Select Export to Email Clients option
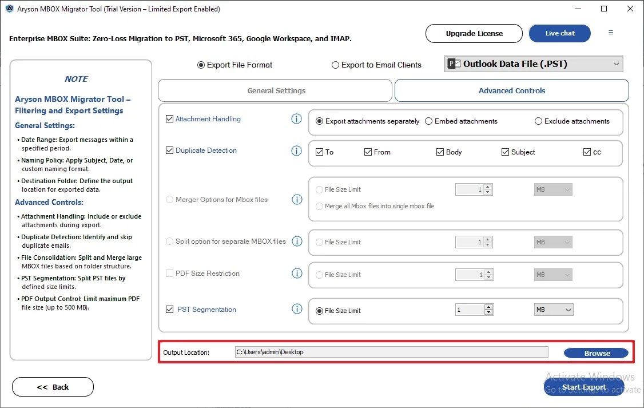Viewport: 644px width, 408px height. click(x=335, y=65)
